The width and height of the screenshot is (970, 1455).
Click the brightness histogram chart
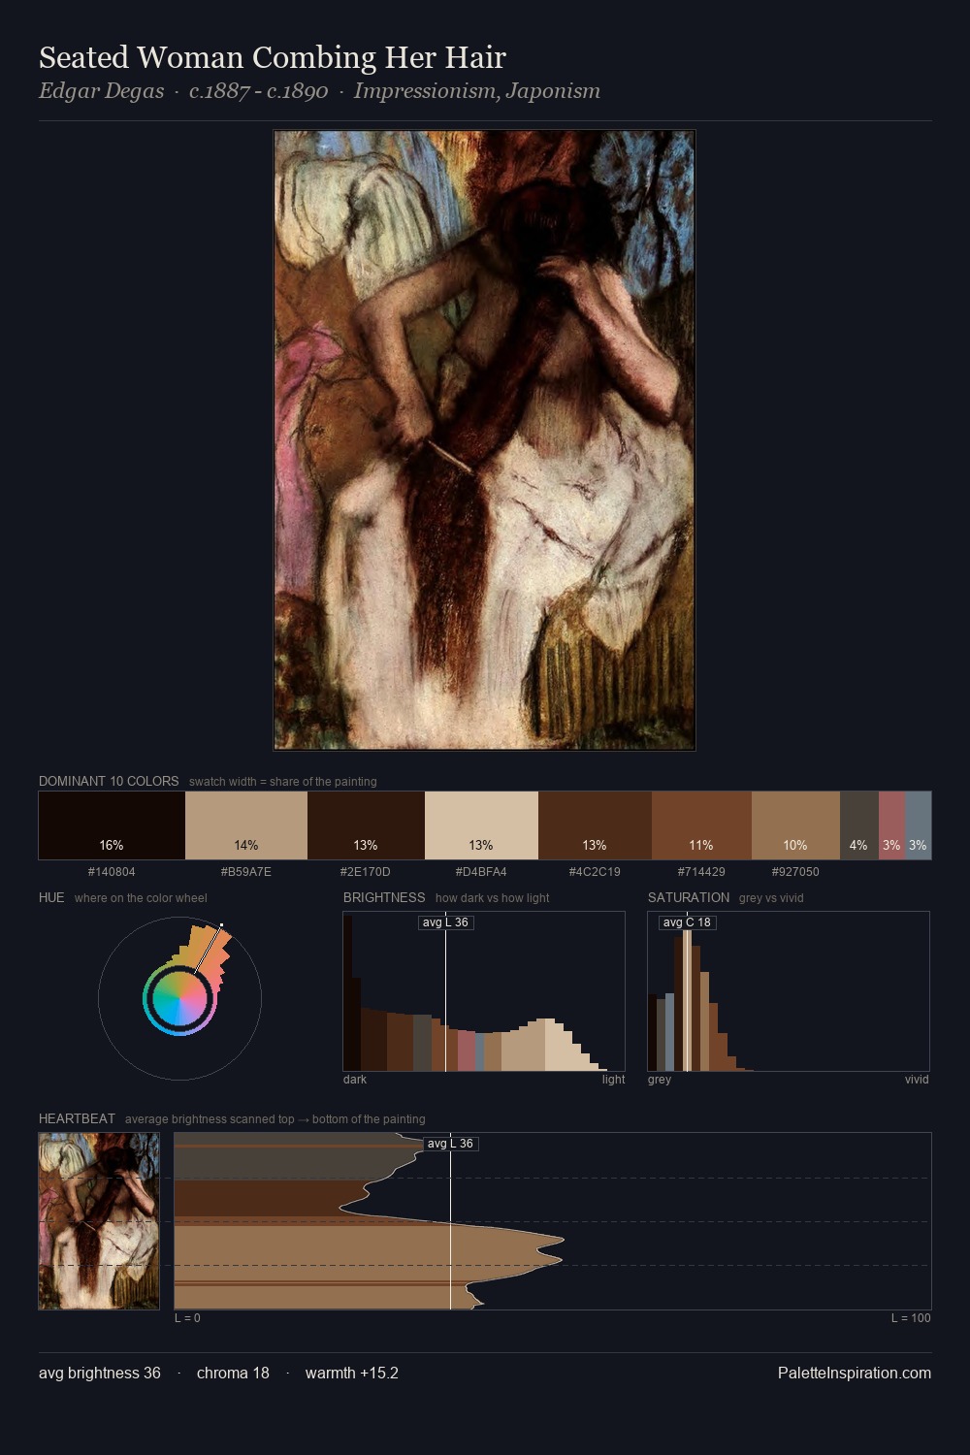coord(484,991)
